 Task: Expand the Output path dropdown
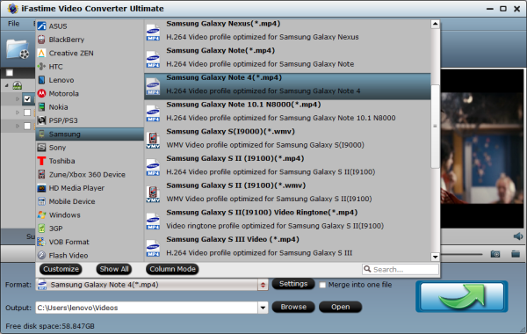click(x=263, y=308)
